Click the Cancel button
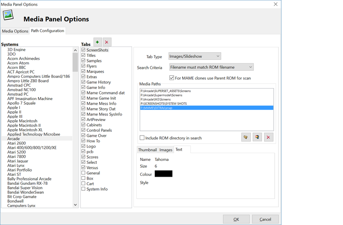 coord(265,219)
